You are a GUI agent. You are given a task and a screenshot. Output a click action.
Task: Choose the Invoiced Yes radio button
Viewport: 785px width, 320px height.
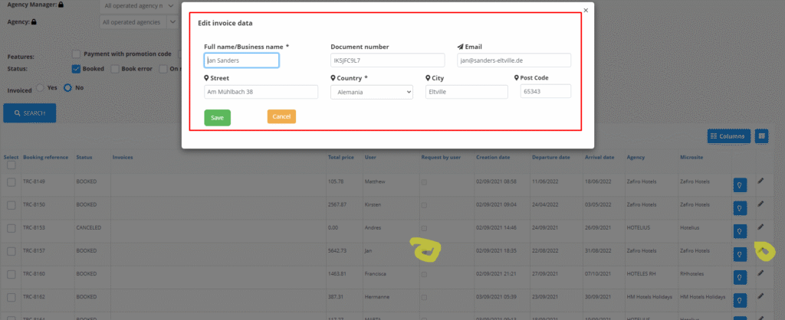41,89
